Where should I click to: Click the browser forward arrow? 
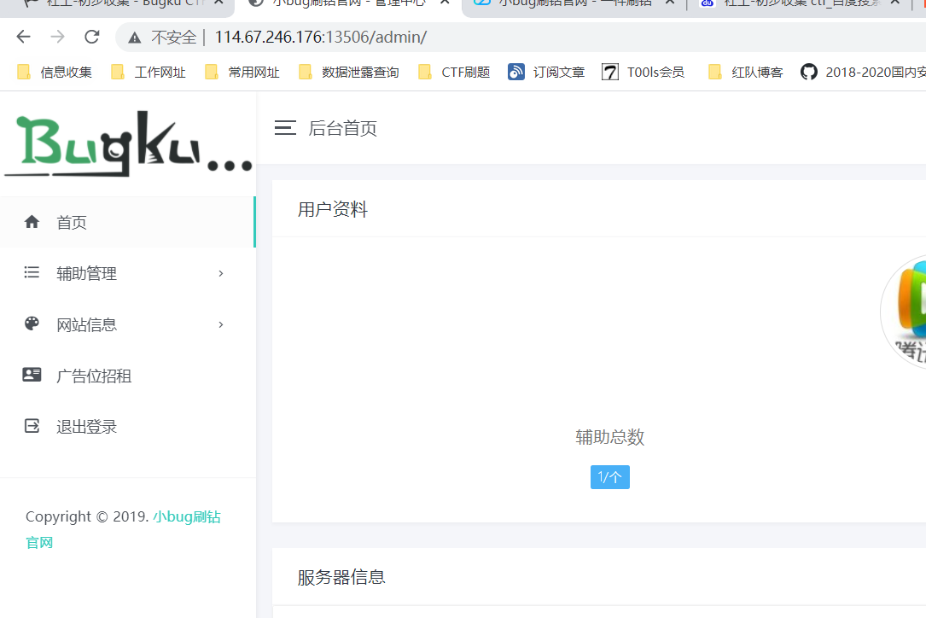[x=57, y=37]
